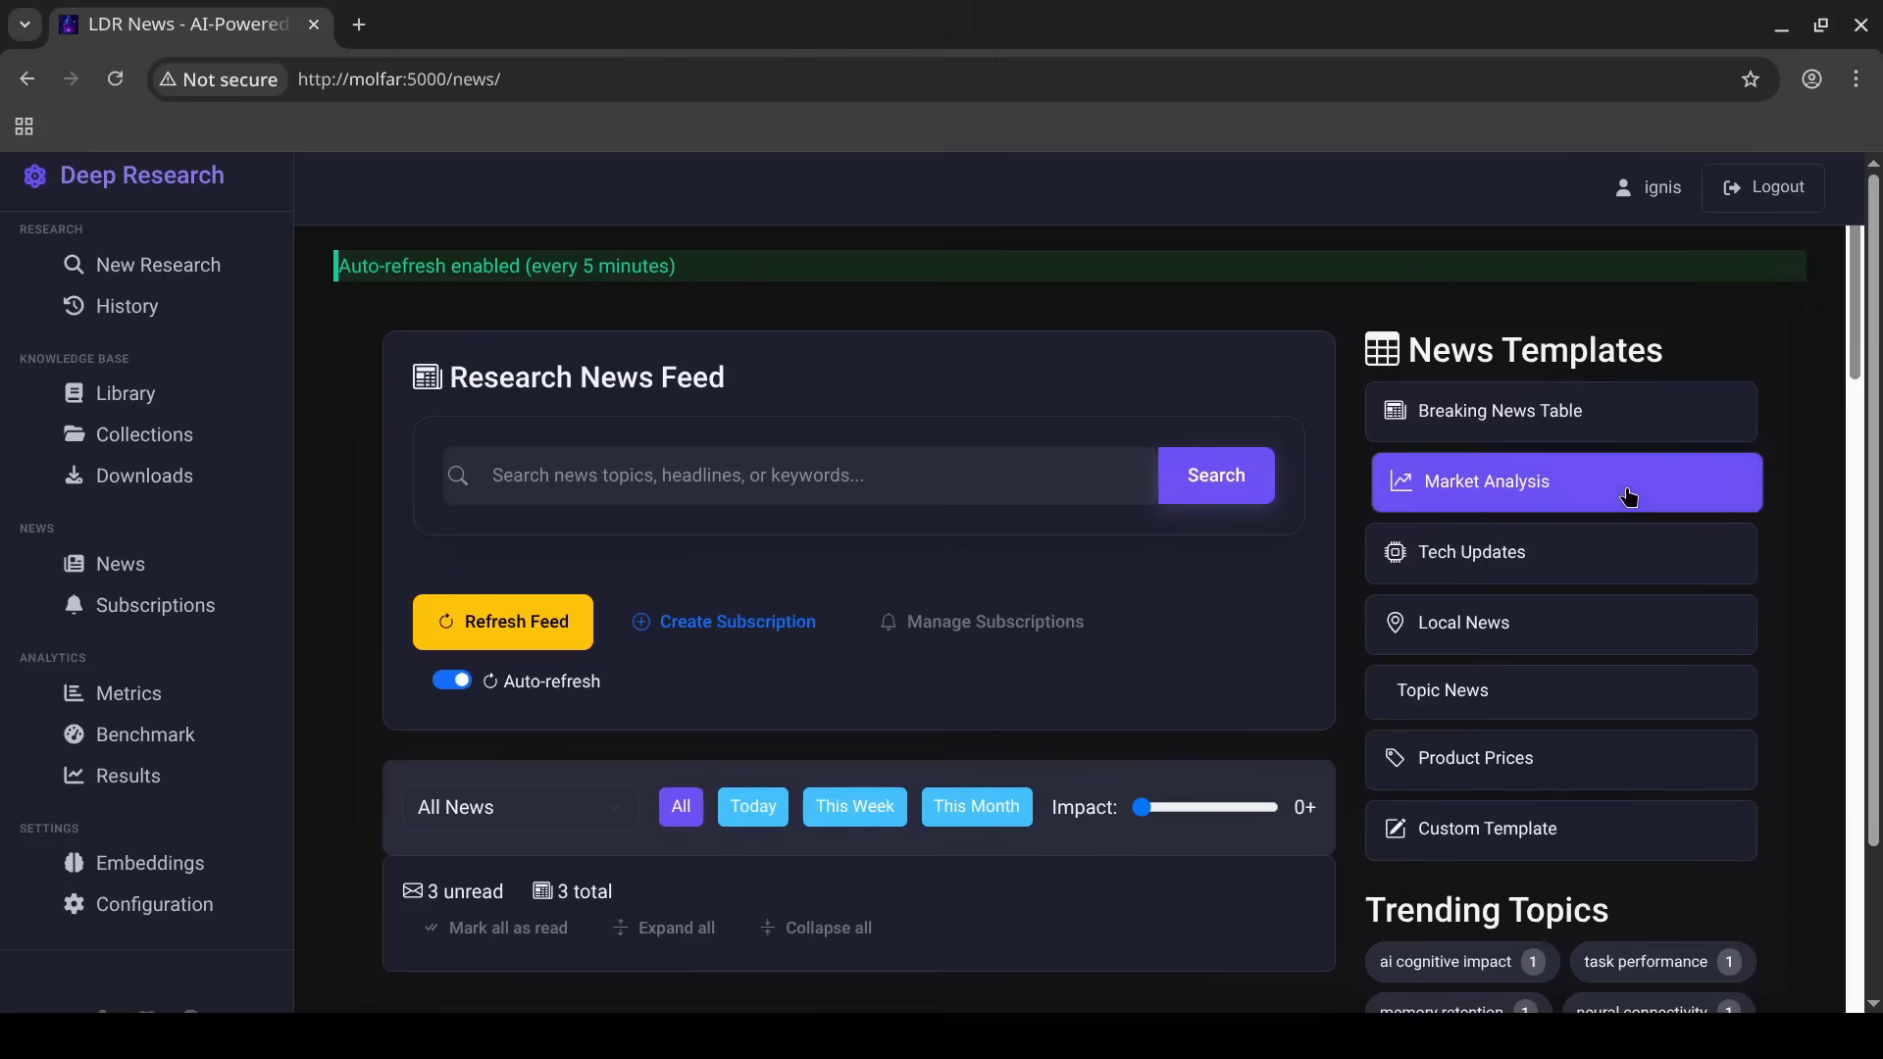Screen dimensions: 1883x1059
Task: Click the Subscriptions bell icon
Action: point(74,605)
